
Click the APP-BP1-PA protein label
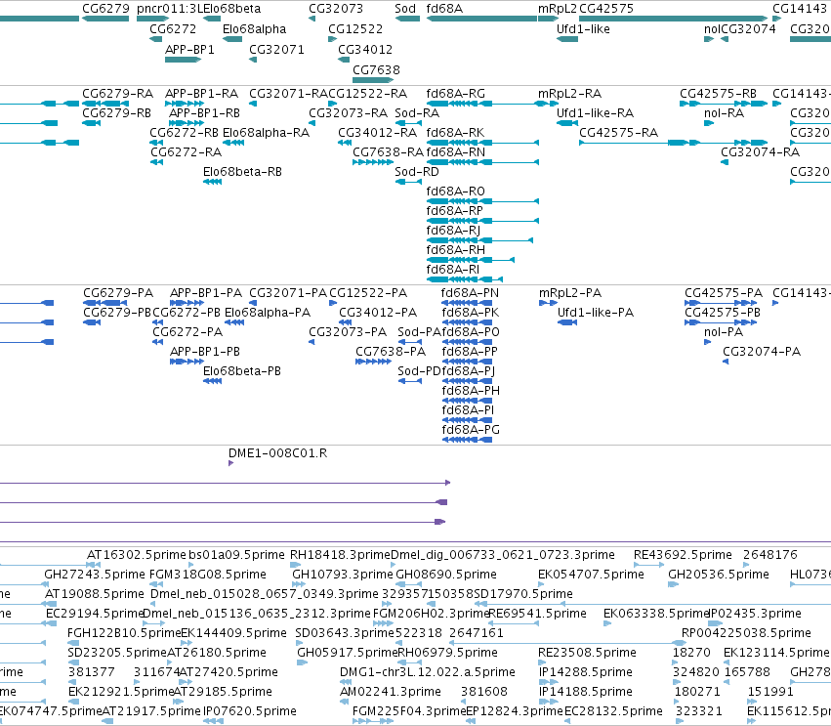click(206, 293)
